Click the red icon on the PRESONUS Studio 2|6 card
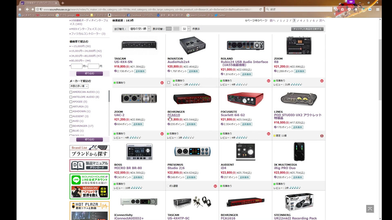The height and width of the screenshot is (220, 392). (215, 186)
